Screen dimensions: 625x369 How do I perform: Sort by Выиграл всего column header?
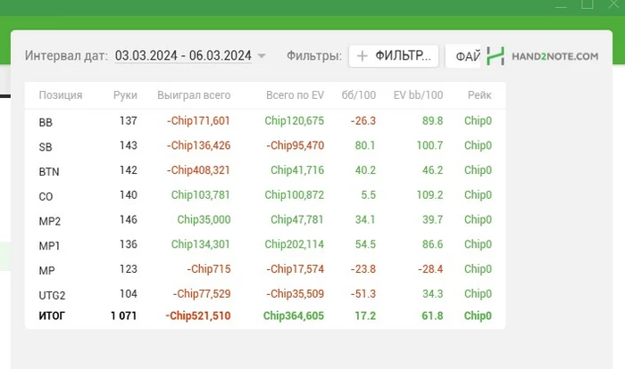tap(194, 95)
